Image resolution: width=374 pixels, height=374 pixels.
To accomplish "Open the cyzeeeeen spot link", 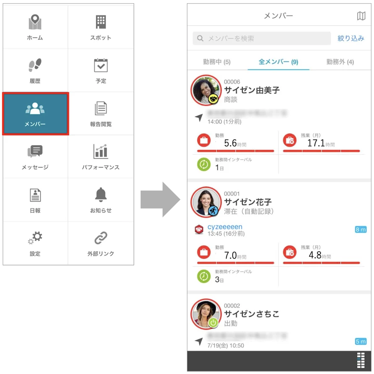I will pos(225,227).
